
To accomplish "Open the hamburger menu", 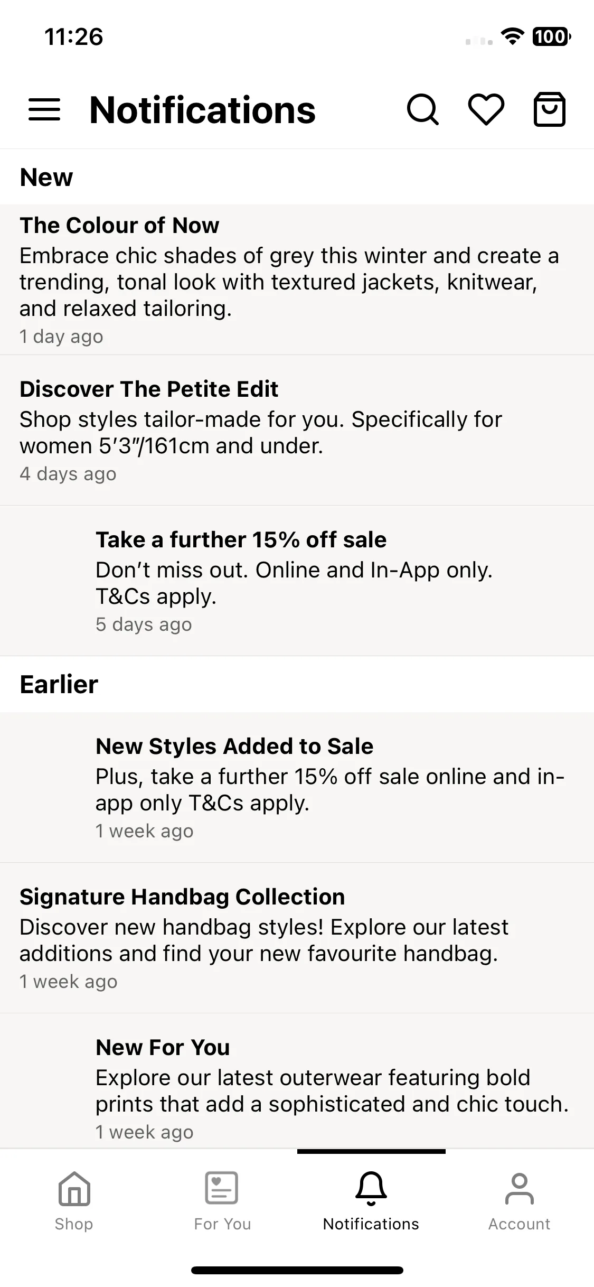I will 44,110.
